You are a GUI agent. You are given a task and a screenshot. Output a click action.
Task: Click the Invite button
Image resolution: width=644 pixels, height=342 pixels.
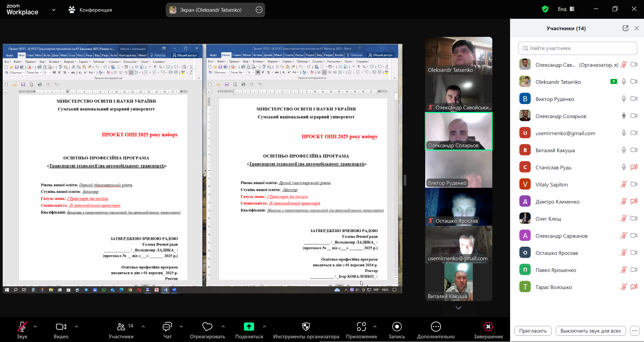[533, 331]
